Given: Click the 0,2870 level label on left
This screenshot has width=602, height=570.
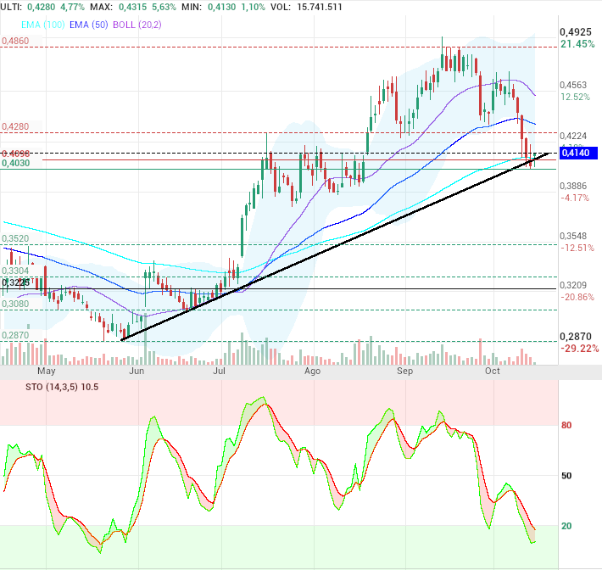Looking at the screenshot, I should click(15, 336).
